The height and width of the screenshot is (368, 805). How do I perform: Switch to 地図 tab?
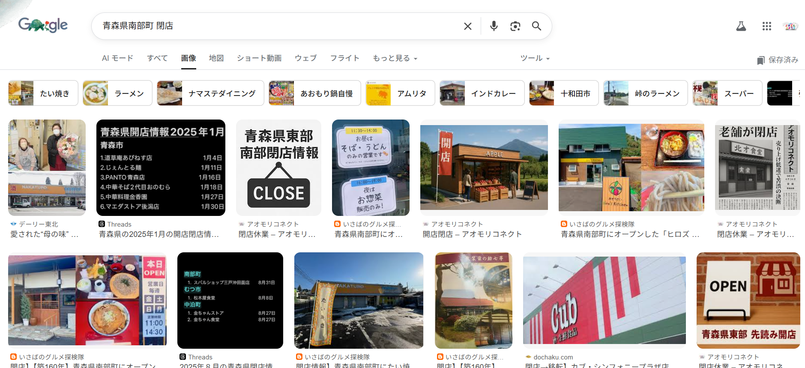tap(216, 58)
